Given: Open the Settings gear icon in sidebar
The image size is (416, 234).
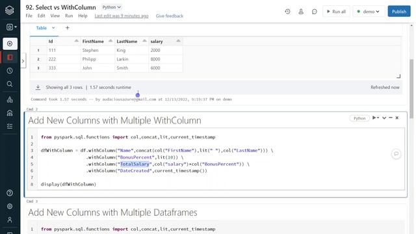Looking at the screenshot, I should pyautogui.click(x=10, y=206).
